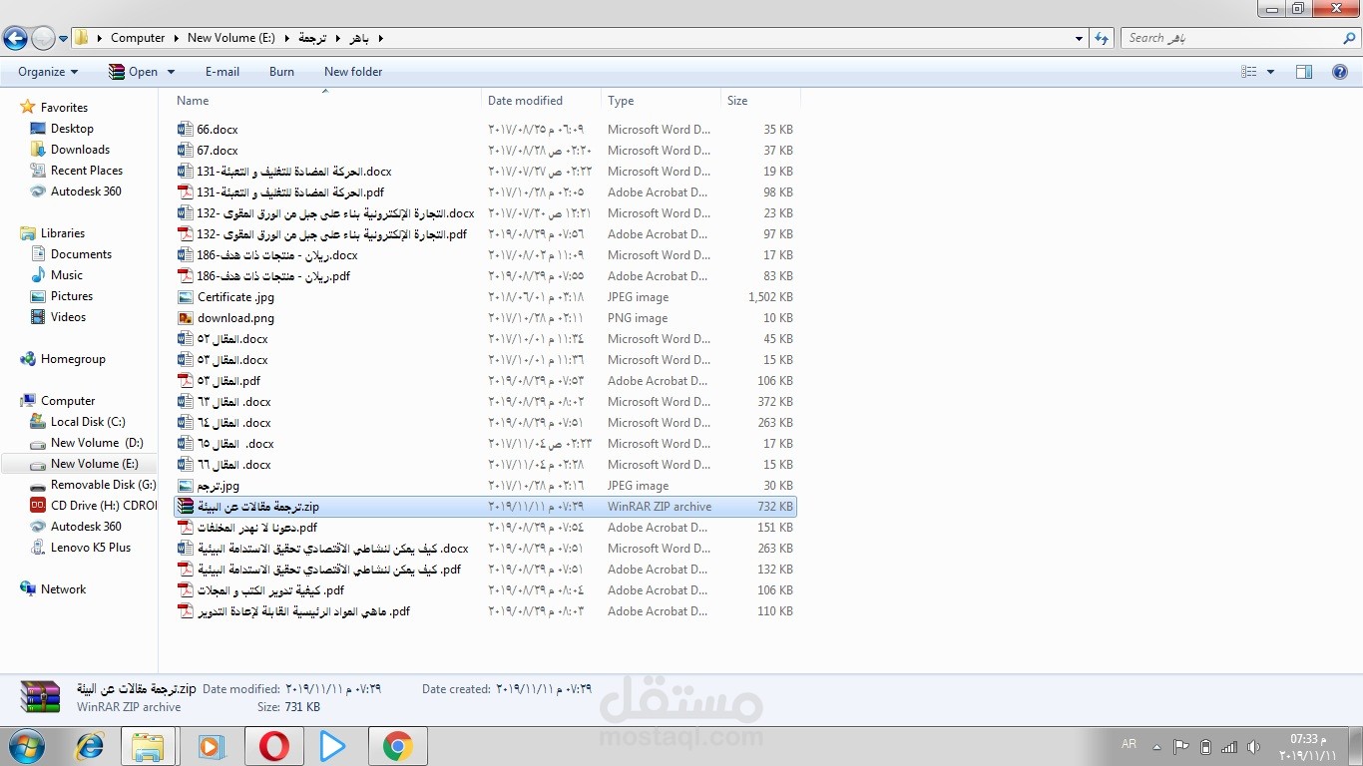Screen dimensions: 1363x766
Task: Open the Organize menu
Action: pos(48,72)
